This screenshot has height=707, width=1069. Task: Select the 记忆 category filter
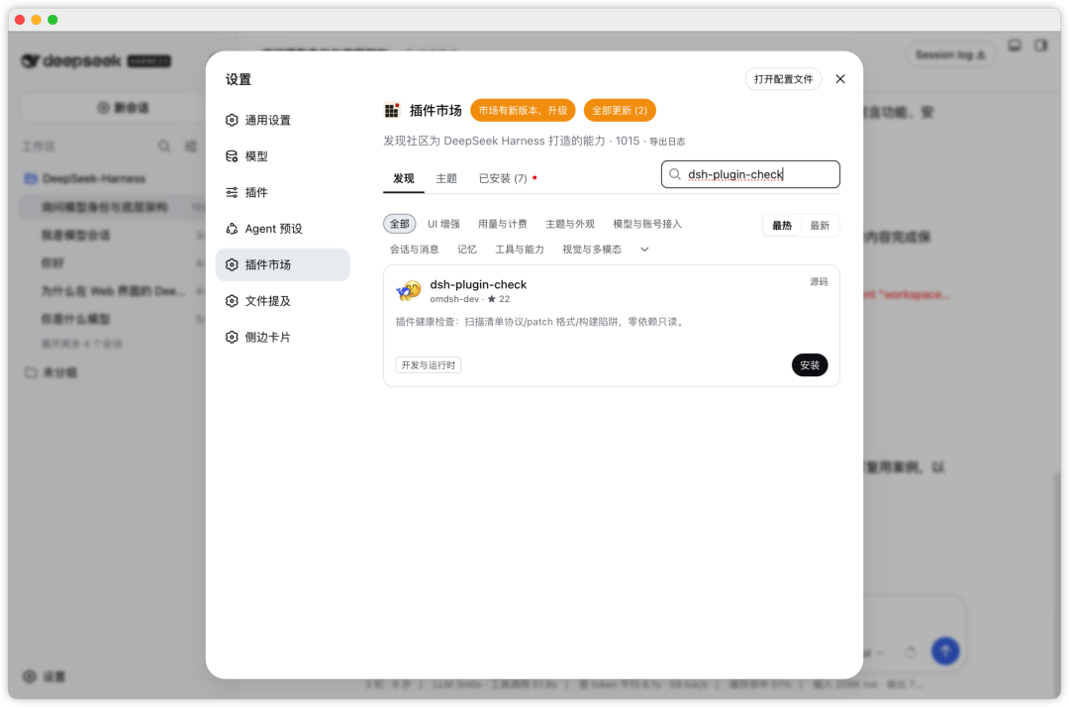[467, 250]
